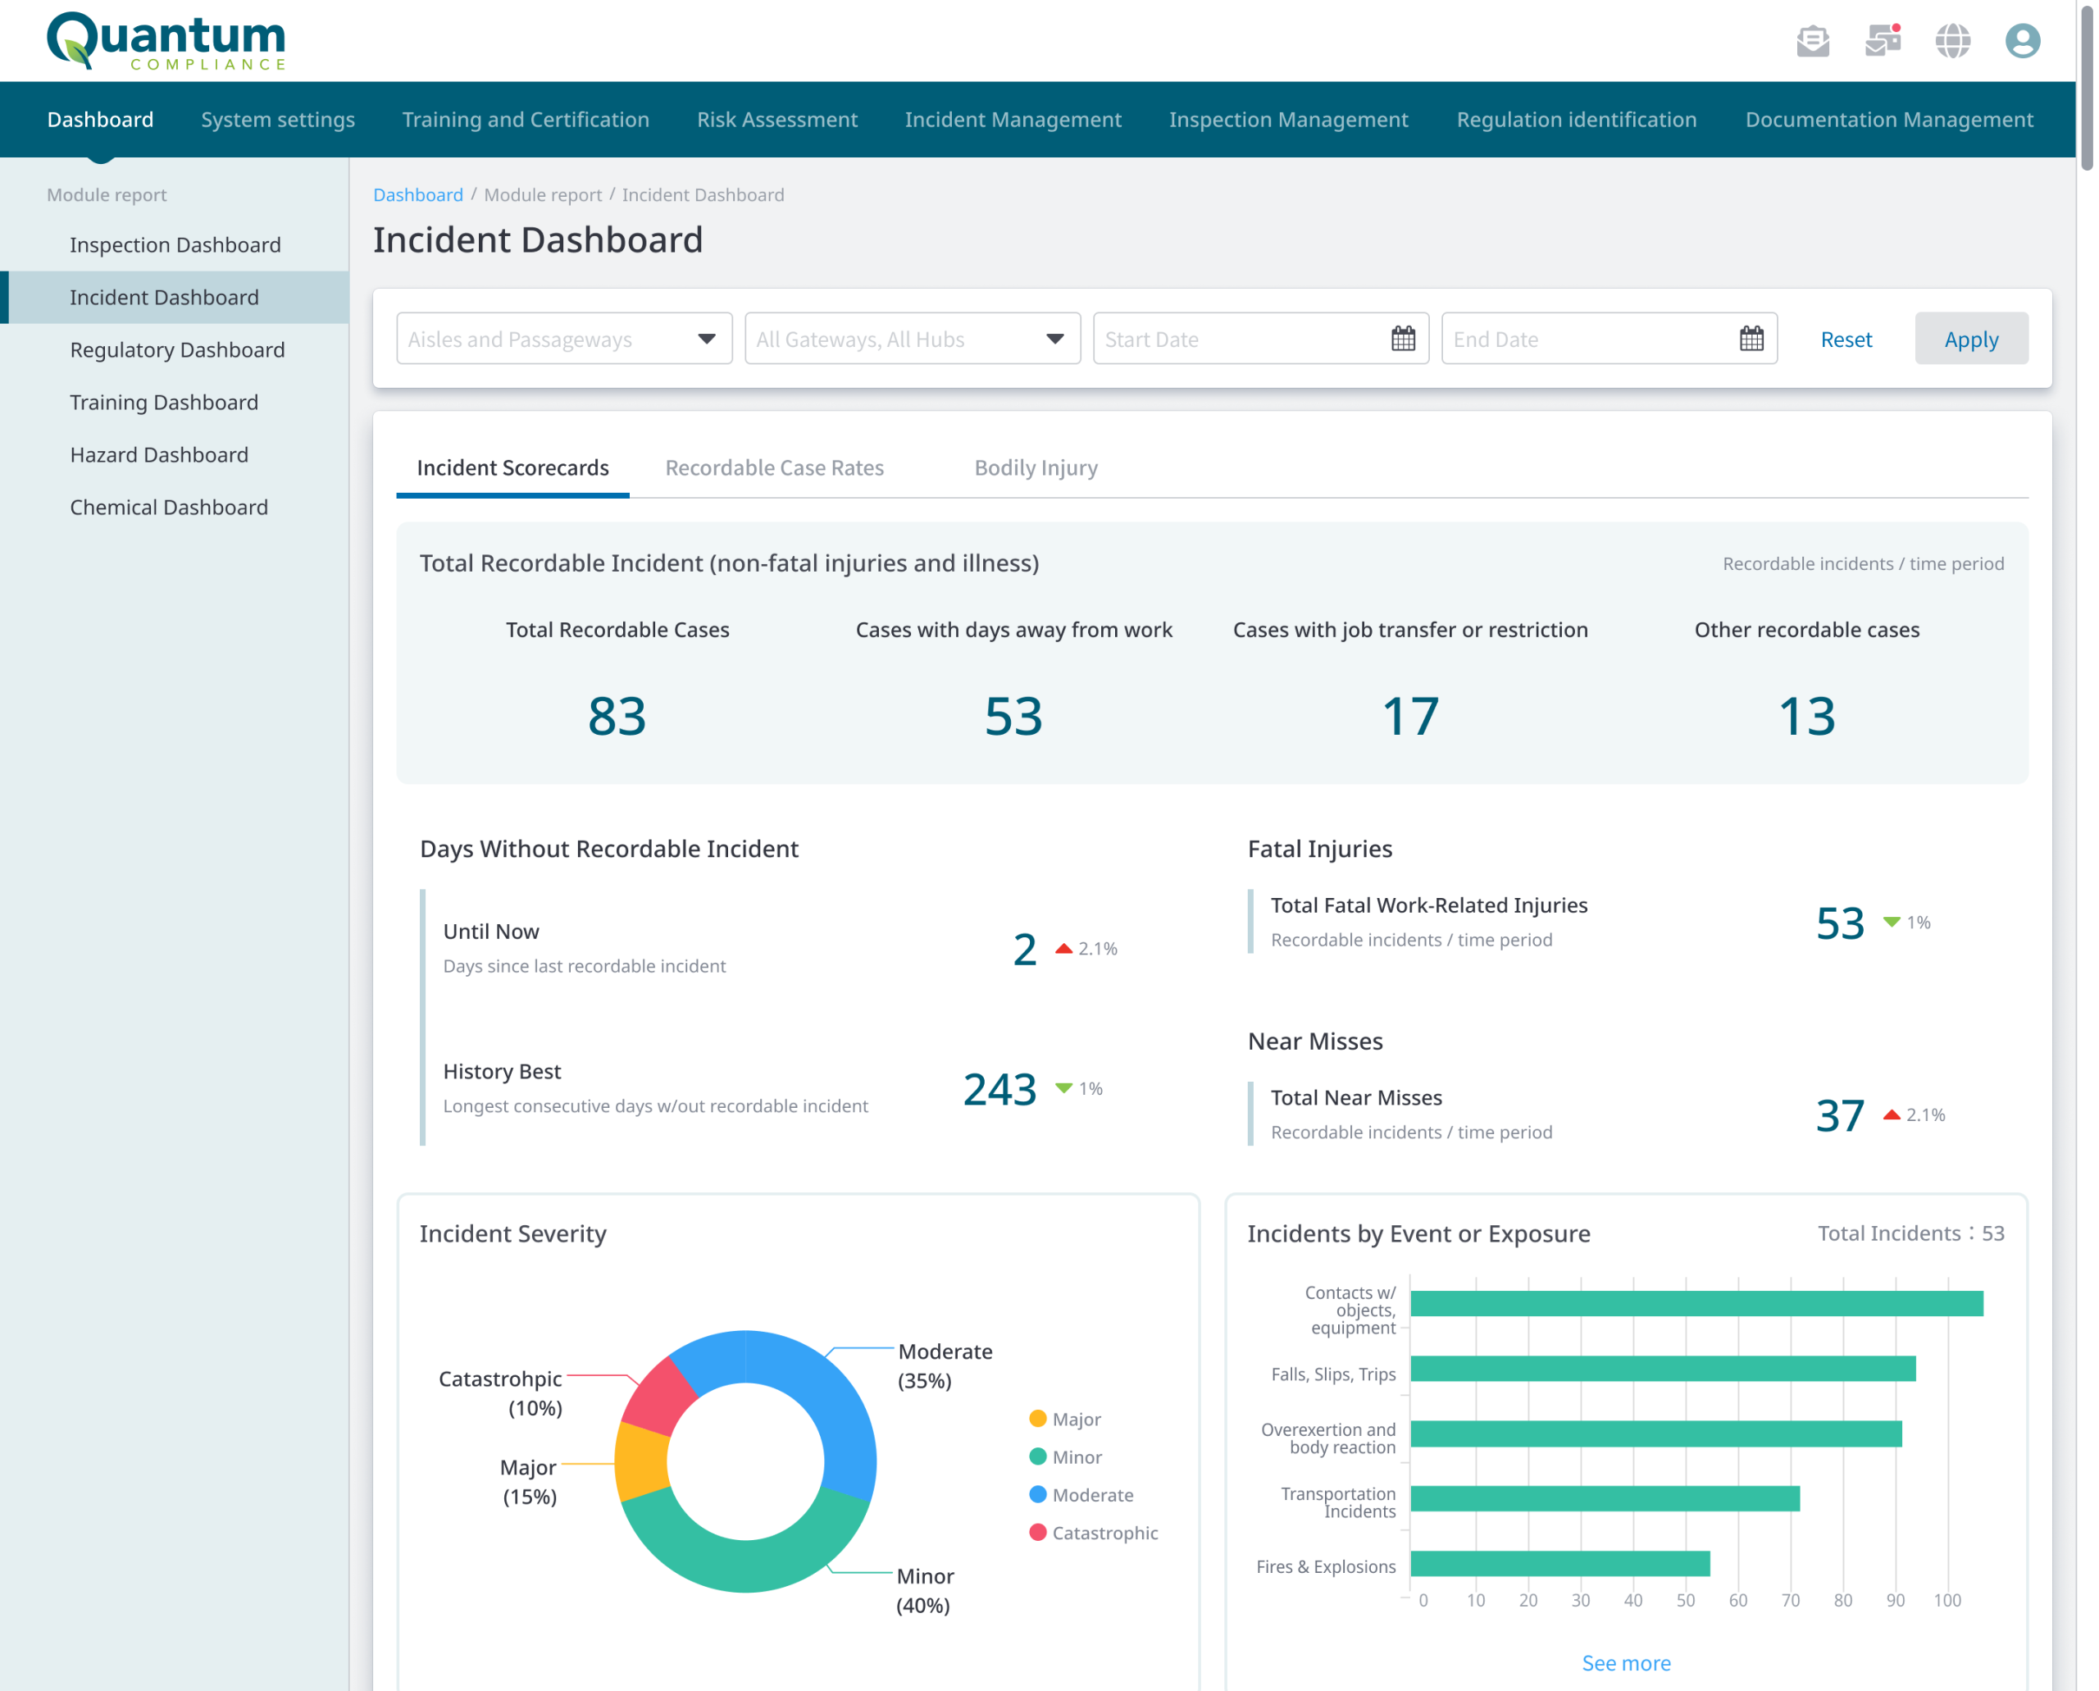The image size is (2099, 1691).
Task: Click the Transportation Incidents bar
Action: (x=1605, y=1498)
